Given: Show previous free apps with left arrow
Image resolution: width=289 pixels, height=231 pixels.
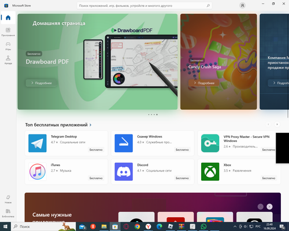Looking at the screenshot, I should (268, 124).
